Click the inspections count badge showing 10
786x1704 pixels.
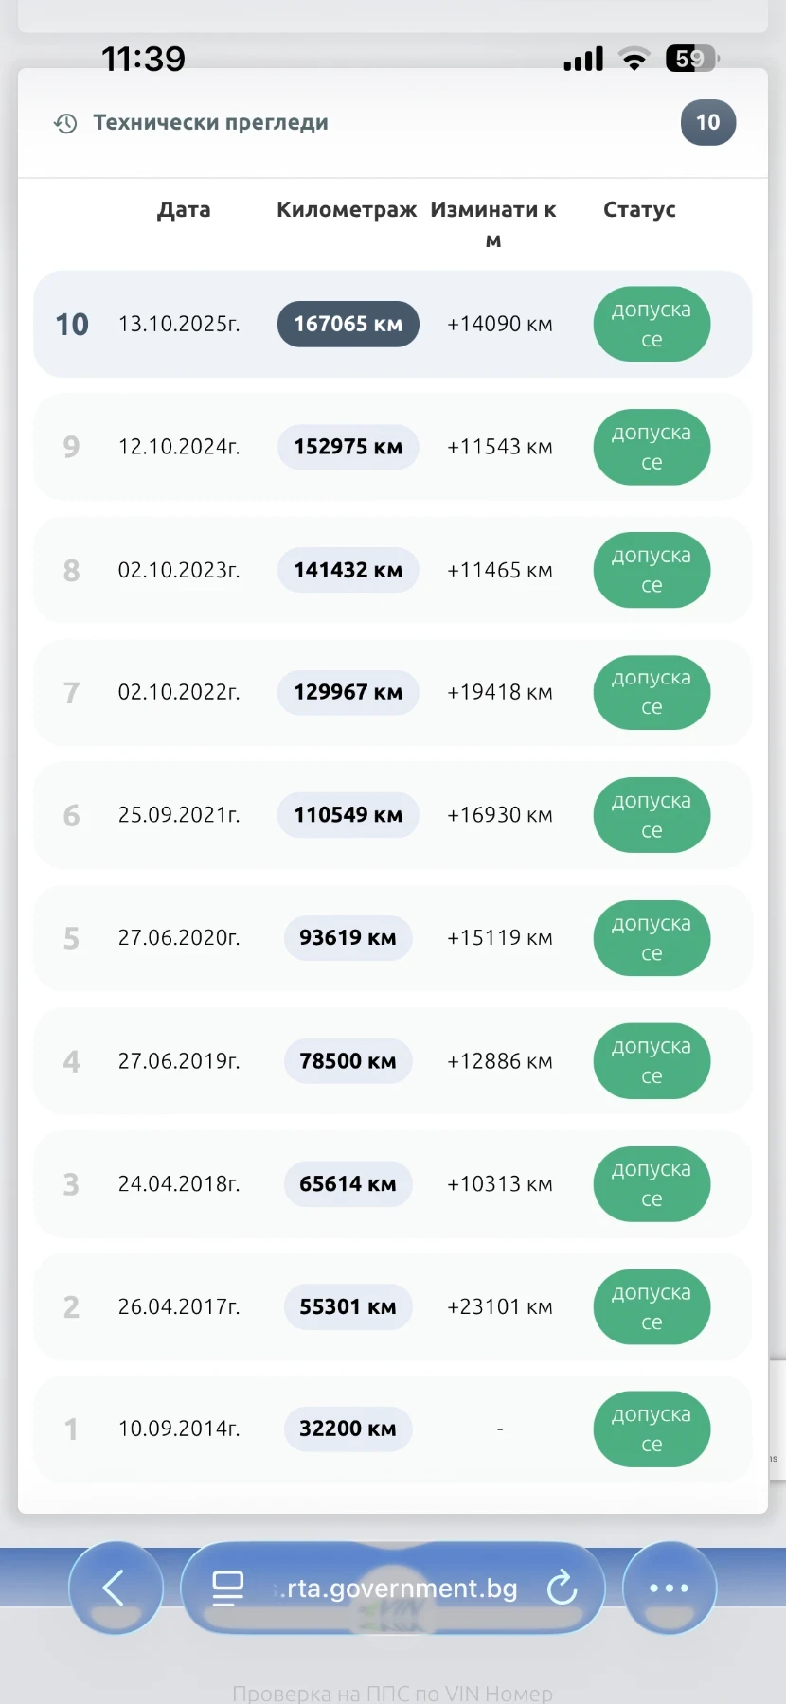(x=707, y=122)
